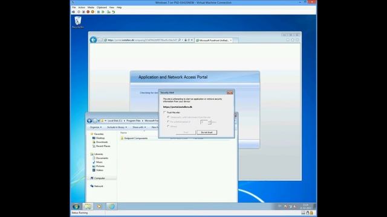This screenshot has width=387, height=217.
Task: Select Computer in navigation pane
Action: [98, 178]
